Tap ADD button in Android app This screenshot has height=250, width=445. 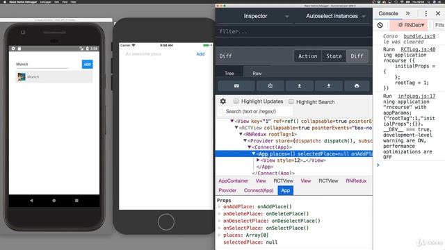(87, 65)
